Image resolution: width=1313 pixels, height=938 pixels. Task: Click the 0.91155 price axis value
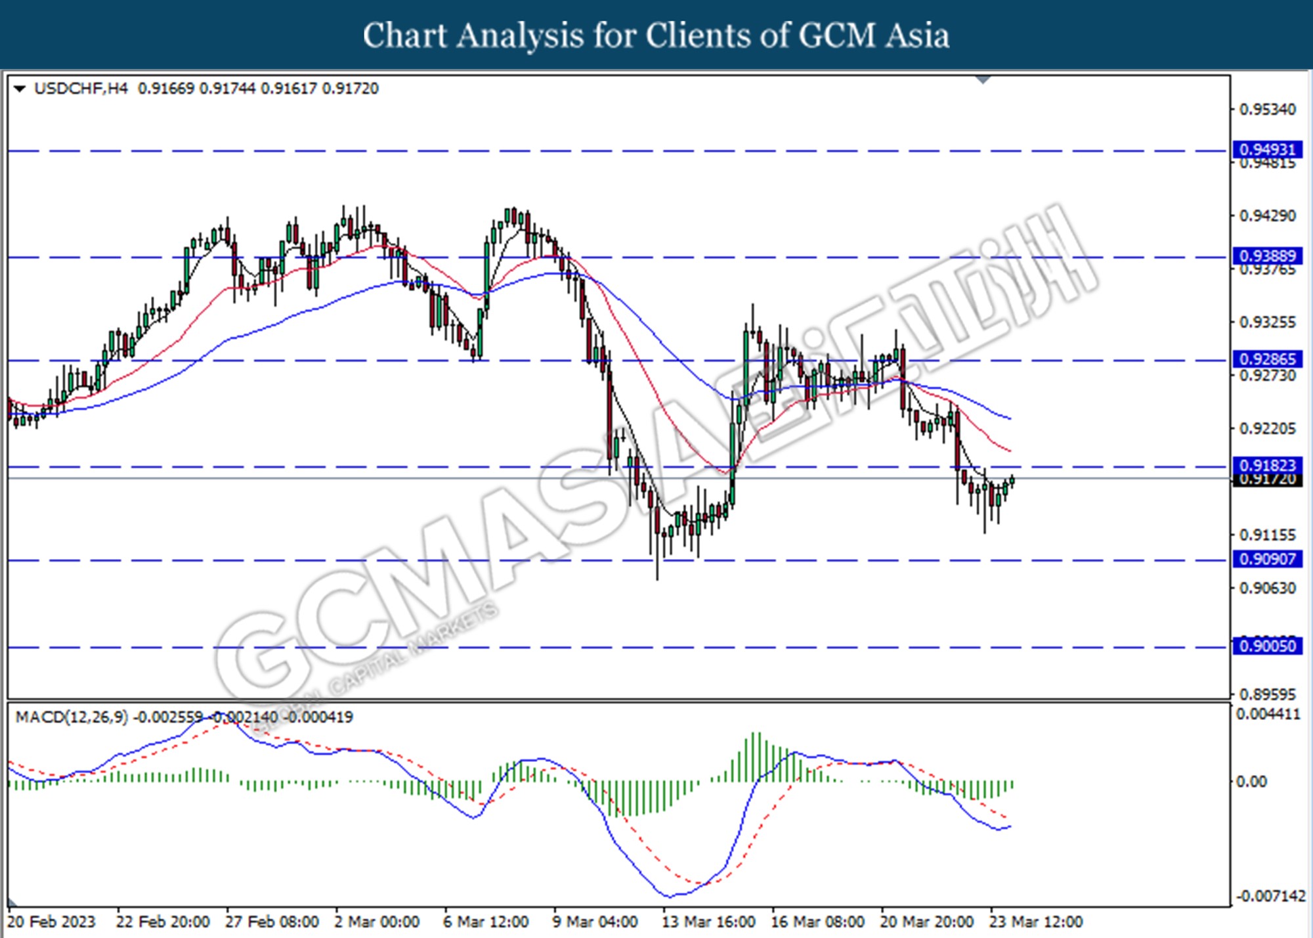tap(1267, 535)
